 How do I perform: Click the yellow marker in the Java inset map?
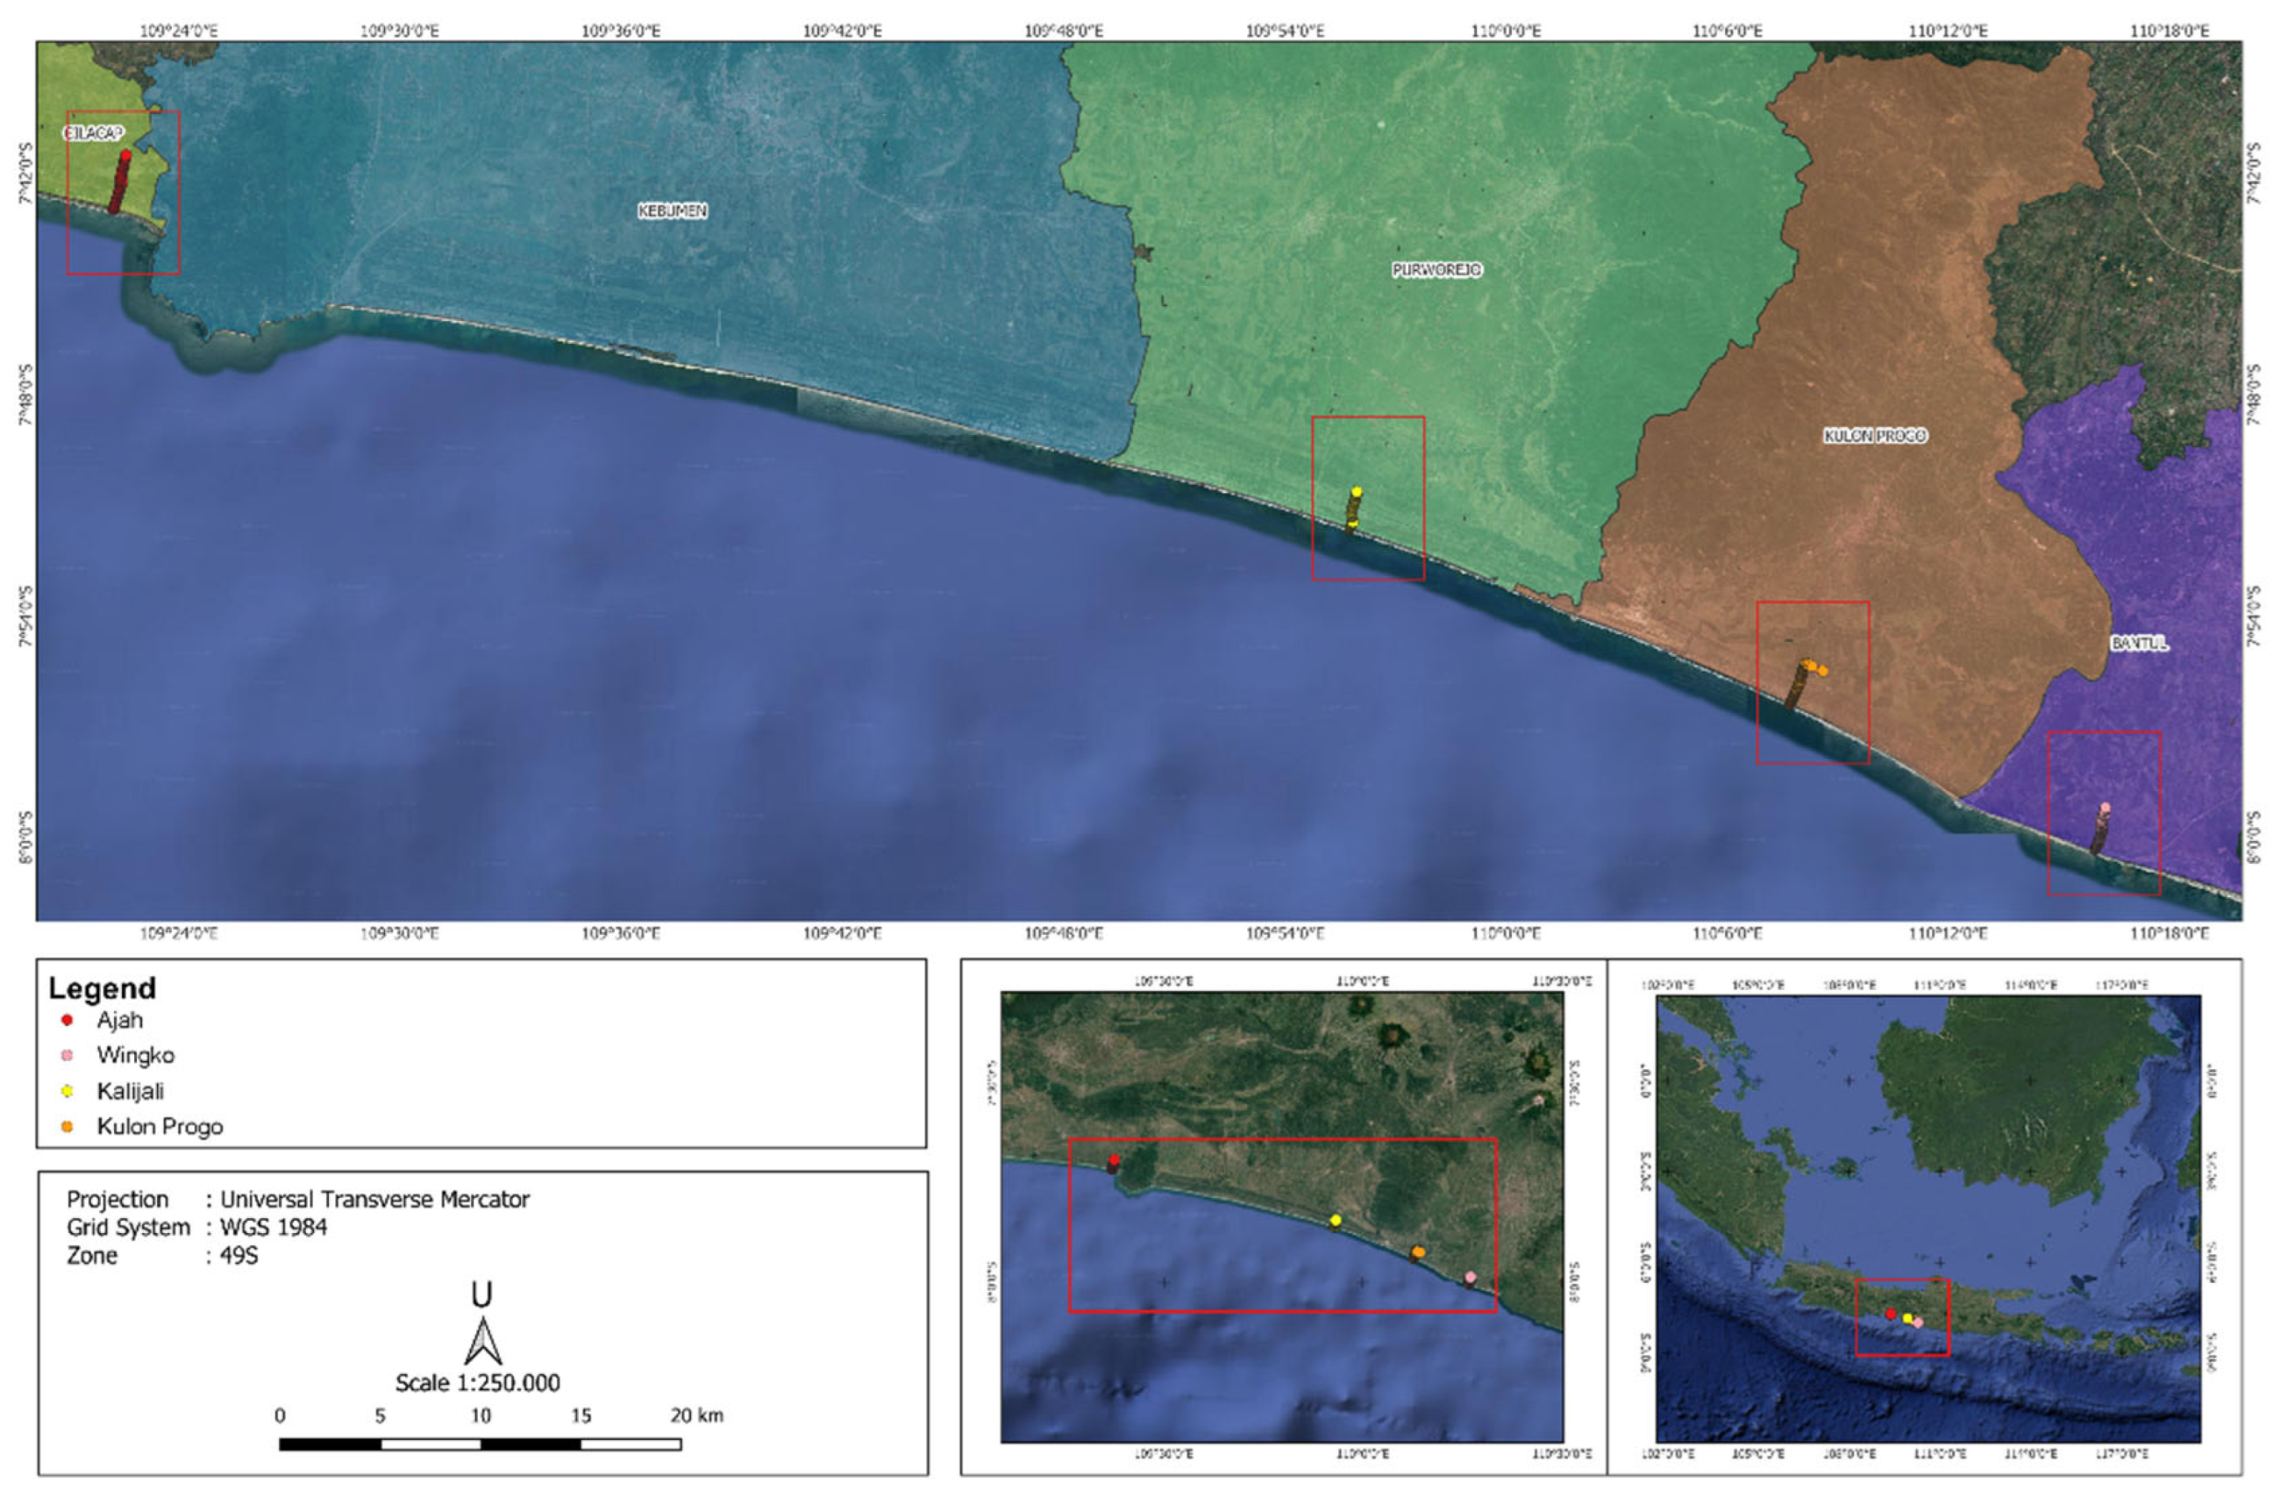click(x=1335, y=1220)
